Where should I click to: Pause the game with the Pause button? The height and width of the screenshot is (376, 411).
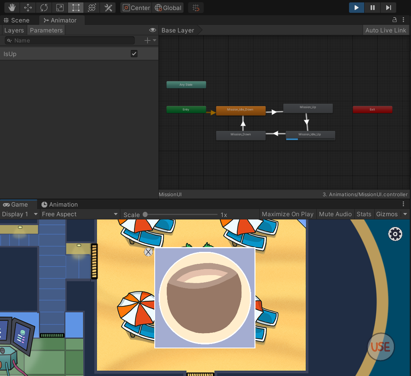coord(373,8)
